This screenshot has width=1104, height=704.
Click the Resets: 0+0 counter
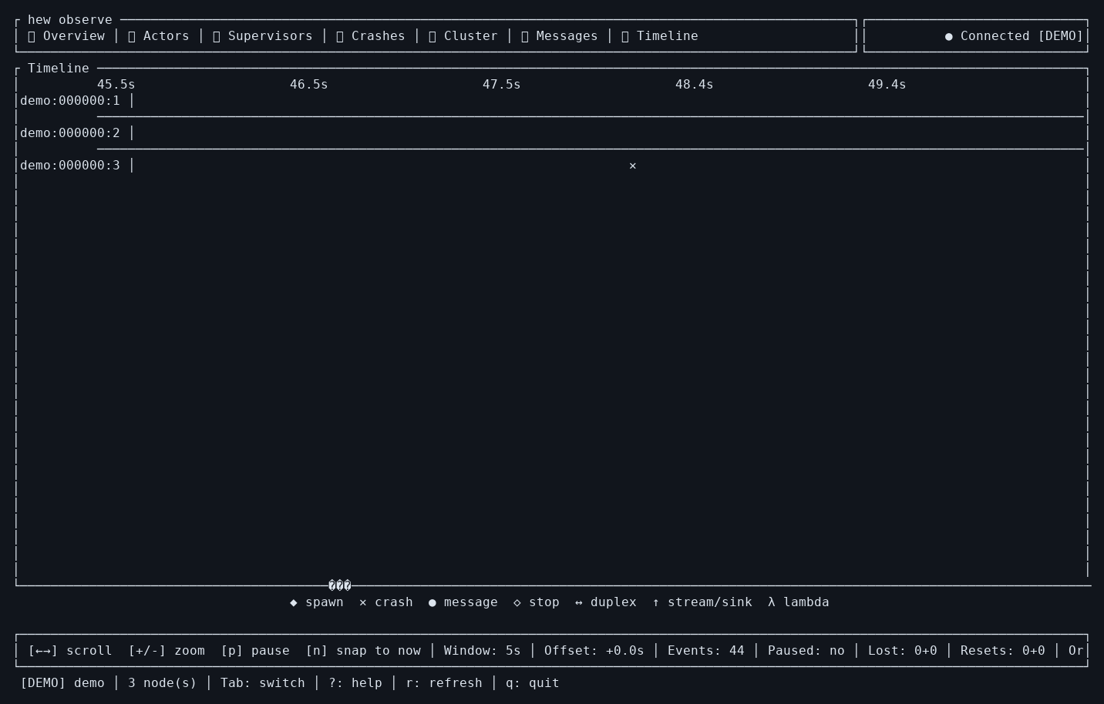[1003, 651]
